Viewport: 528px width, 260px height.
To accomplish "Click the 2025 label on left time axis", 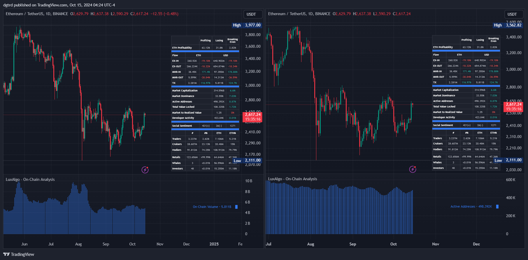I will pos(214,244).
